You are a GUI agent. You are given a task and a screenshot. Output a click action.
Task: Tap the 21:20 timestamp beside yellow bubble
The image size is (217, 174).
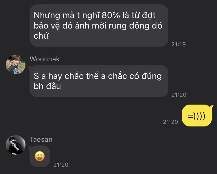point(170,122)
